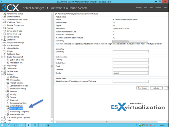Click the Activate button
169x127 pixels.
[156, 88]
